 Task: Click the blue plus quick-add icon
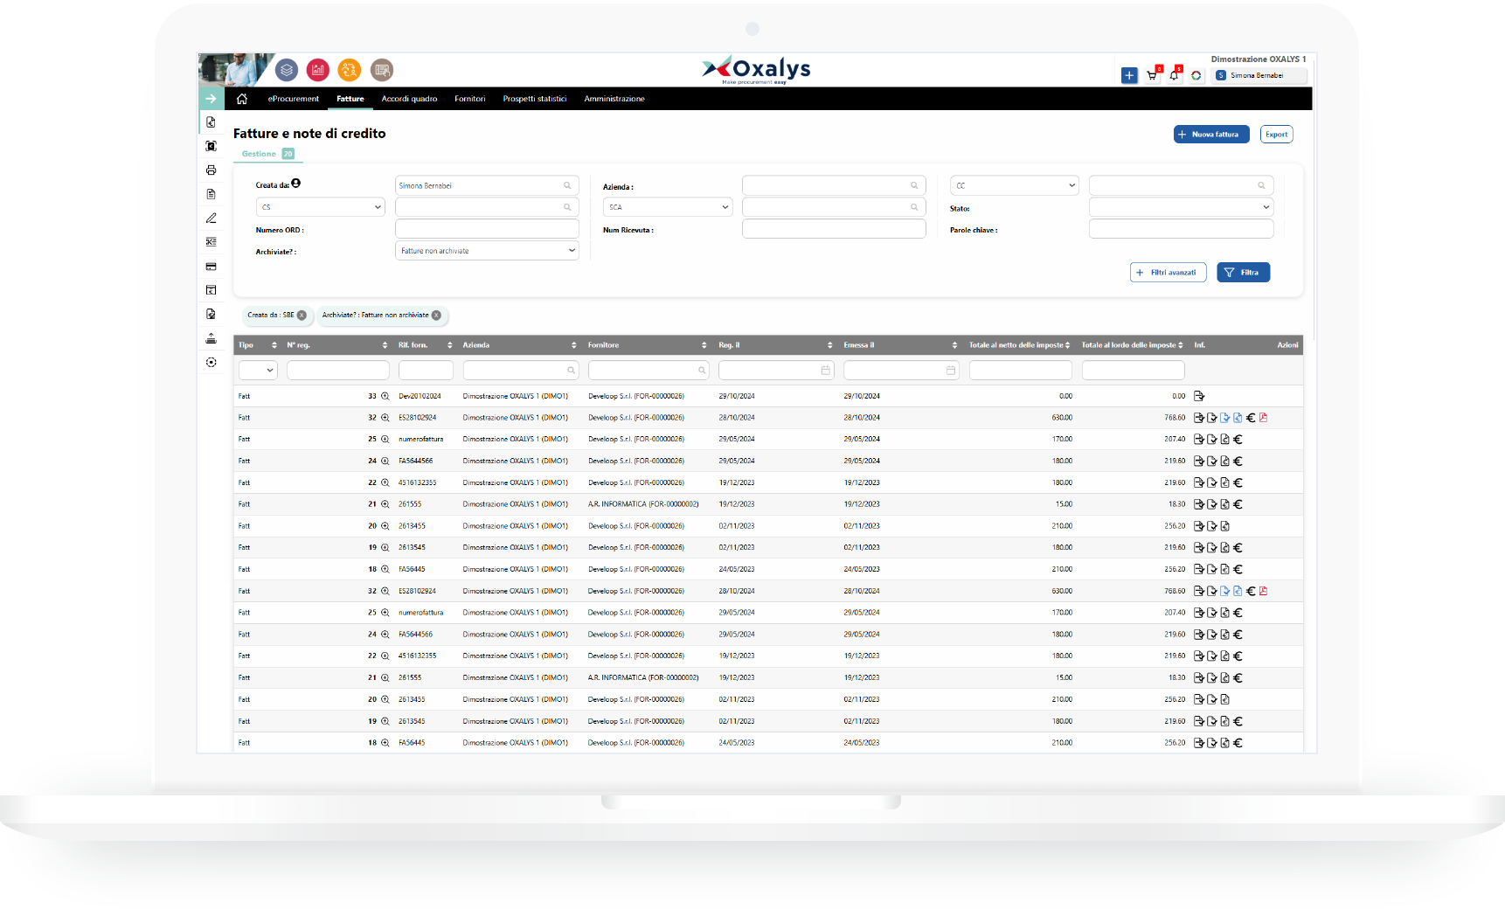(x=1129, y=75)
